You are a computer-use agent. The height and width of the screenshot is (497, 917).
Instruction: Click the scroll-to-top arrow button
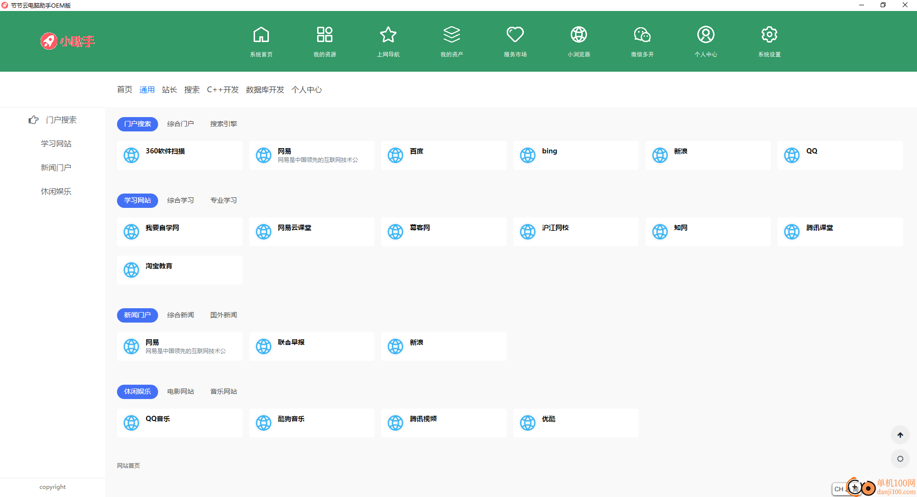[900, 435]
